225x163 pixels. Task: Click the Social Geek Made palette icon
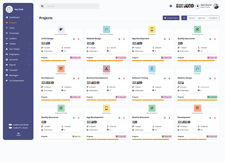[x=61, y=29]
